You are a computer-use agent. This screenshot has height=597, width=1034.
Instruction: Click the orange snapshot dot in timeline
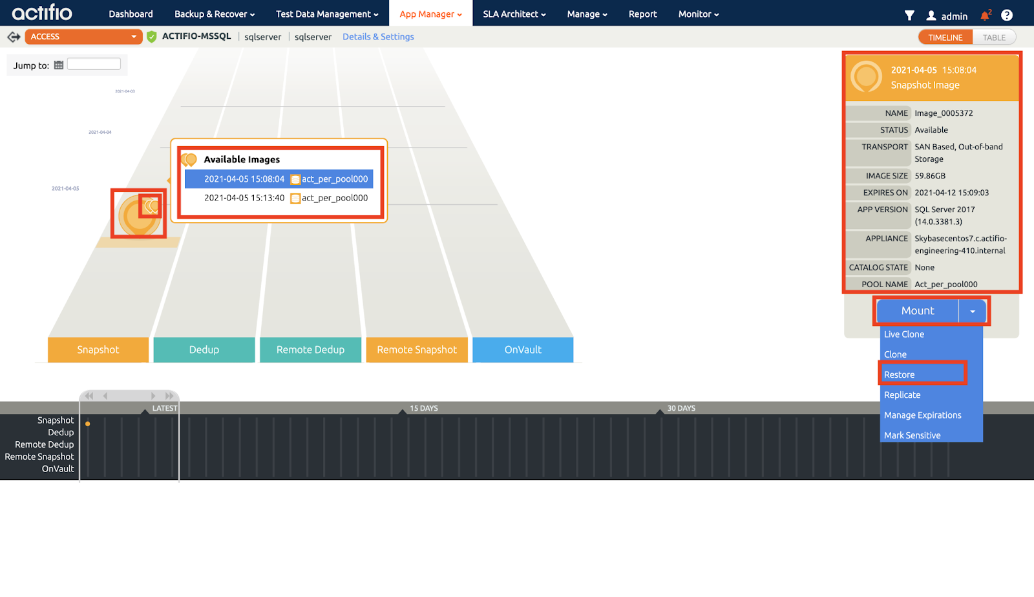coord(88,424)
